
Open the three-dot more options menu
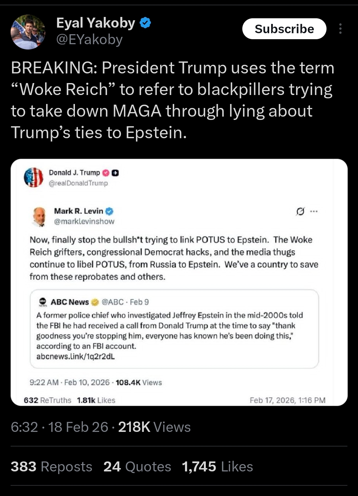[x=340, y=29]
